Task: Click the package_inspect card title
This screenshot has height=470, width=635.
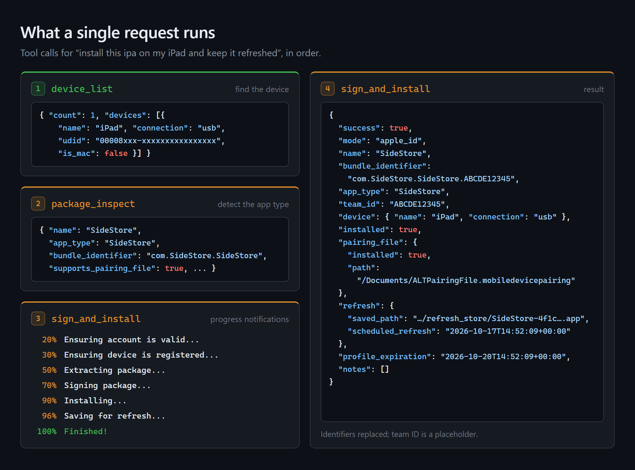Action: coord(93,204)
